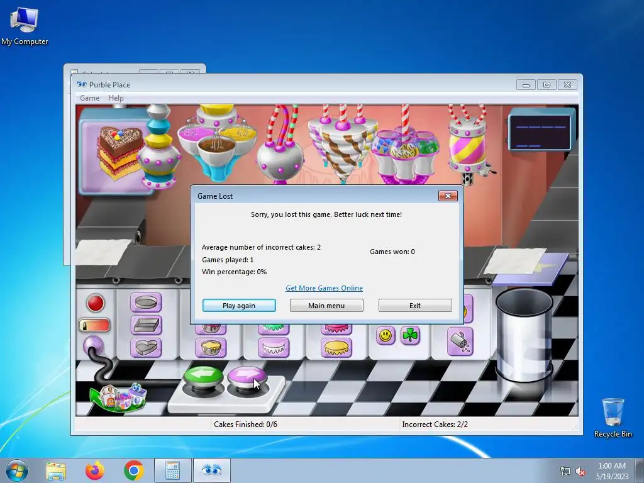644x483 pixels.
Task: Close the Game Lost dialog
Action: click(448, 196)
